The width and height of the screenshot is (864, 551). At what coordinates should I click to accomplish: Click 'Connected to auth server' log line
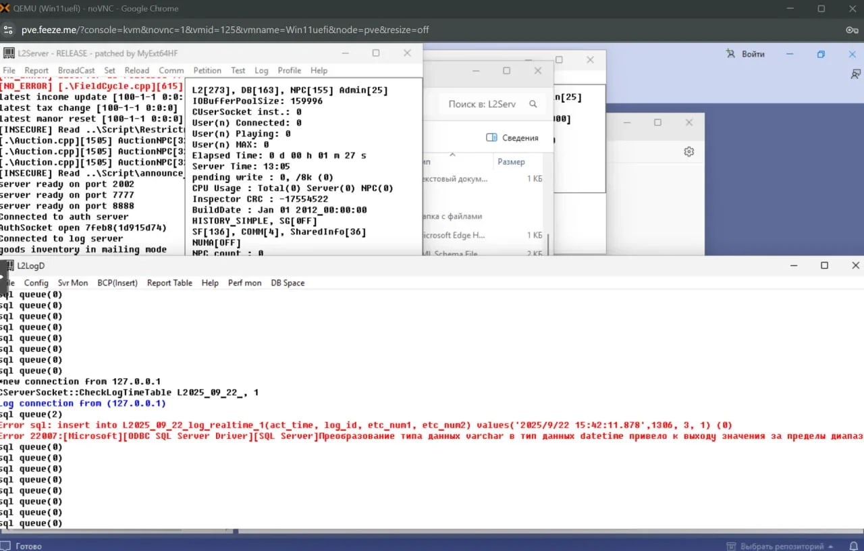(64, 217)
